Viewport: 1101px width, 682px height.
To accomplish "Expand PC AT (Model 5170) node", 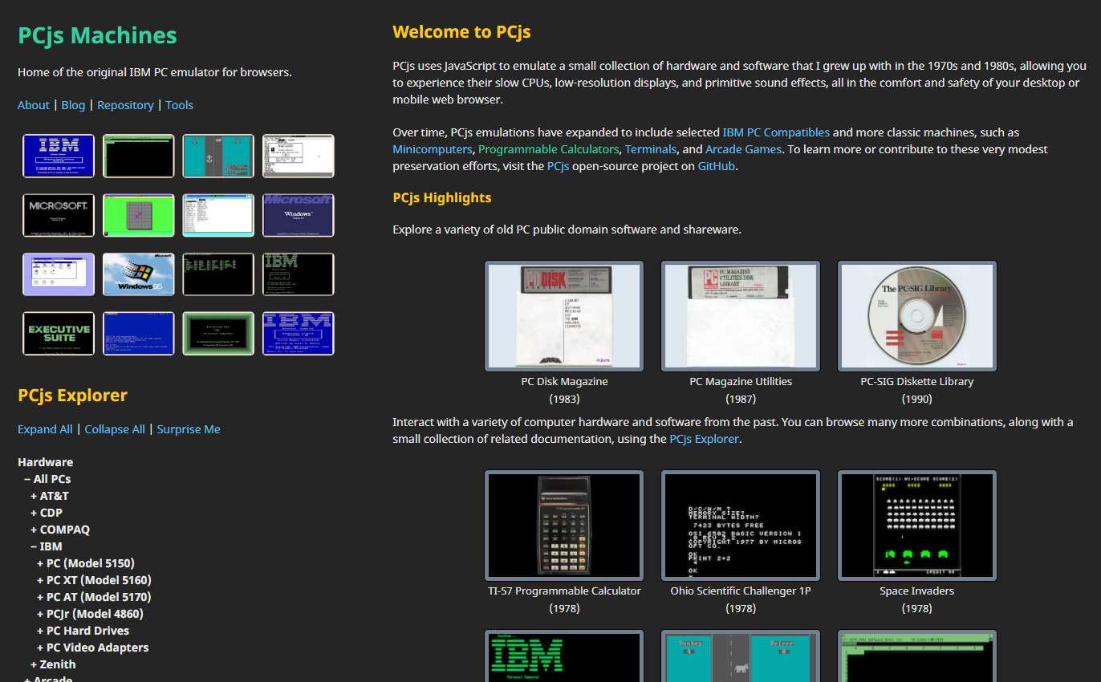I will (x=94, y=597).
